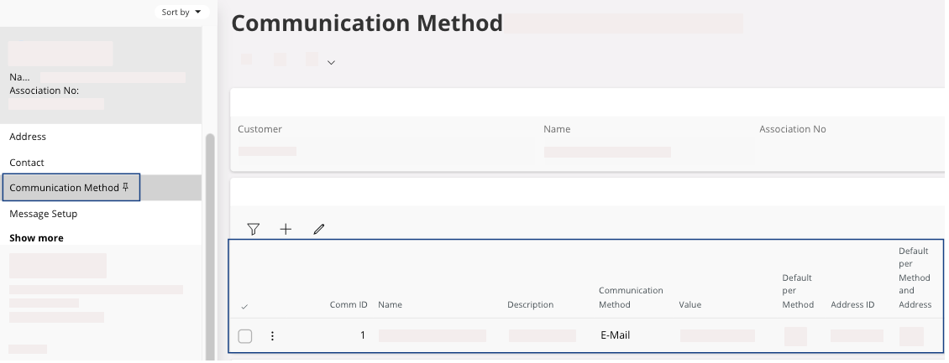Click the Value column header
This screenshot has width=949, height=363.
(x=689, y=304)
